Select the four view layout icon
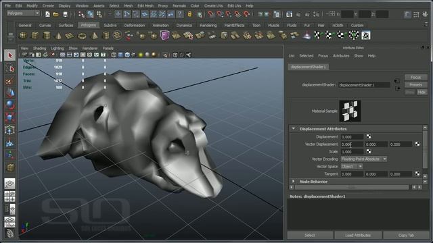The image size is (433, 243). tap(9, 196)
